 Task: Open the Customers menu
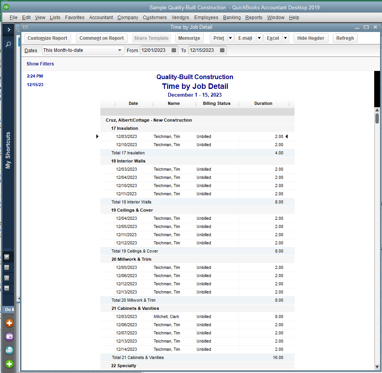tap(155, 17)
